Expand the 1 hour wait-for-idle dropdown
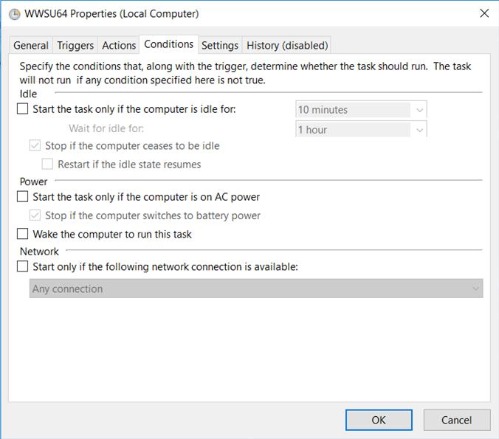The width and height of the screenshot is (499, 439). [361, 129]
